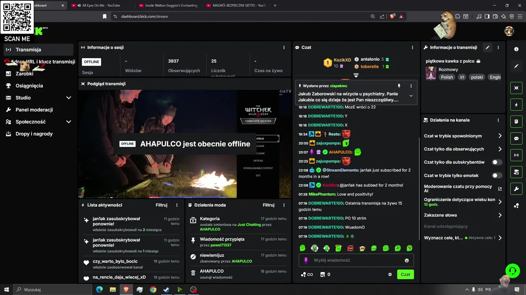Unpin the pinned chat message
This screenshot has height=295, width=526.
click(x=399, y=86)
